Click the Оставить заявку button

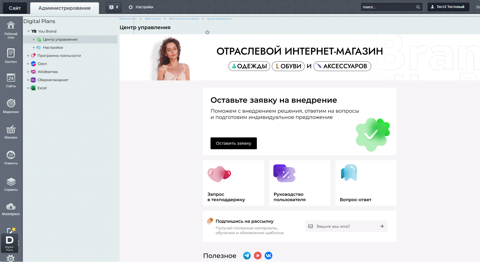coord(233,143)
